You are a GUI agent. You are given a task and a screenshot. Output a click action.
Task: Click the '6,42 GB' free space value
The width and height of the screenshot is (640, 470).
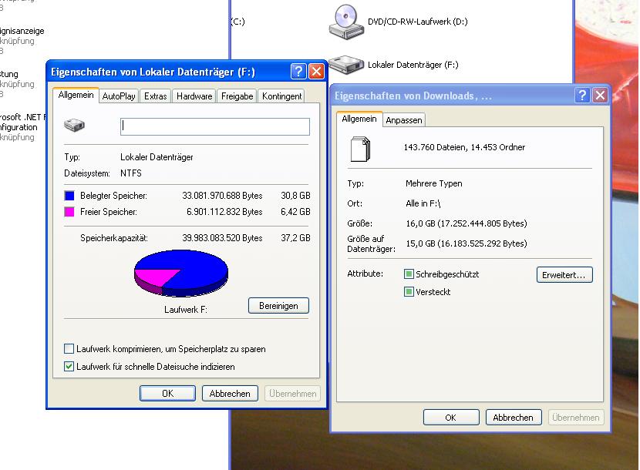(295, 212)
